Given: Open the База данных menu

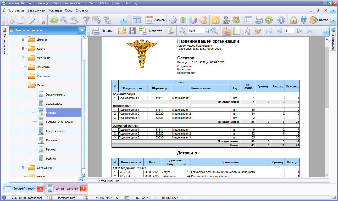Looking at the screenshot, I should pyautogui.click(x=36, y=10).
